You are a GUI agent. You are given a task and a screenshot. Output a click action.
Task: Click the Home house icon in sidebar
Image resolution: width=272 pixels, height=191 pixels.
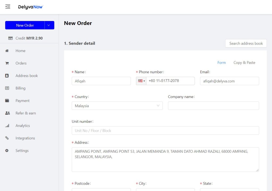(7, 51)
